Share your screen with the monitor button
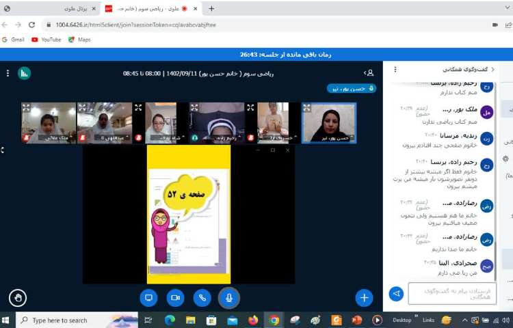The width and height of the screenshot is (513, 328). click(x=149, y=298)
